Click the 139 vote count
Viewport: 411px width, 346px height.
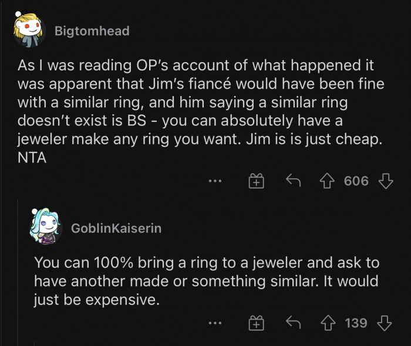pyautogui.click(x=356, y=323)
